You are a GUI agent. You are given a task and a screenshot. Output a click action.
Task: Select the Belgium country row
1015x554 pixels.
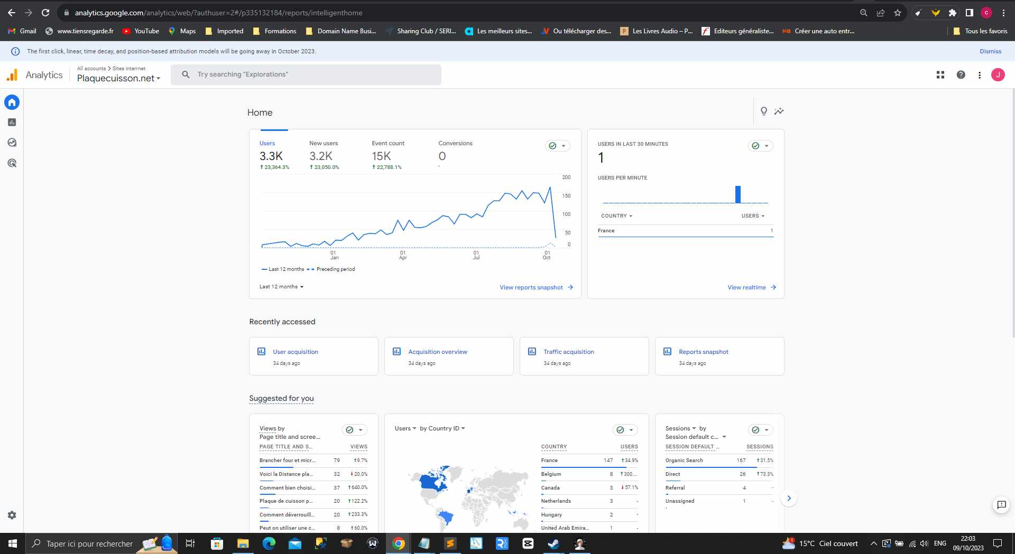pos(589,474)
